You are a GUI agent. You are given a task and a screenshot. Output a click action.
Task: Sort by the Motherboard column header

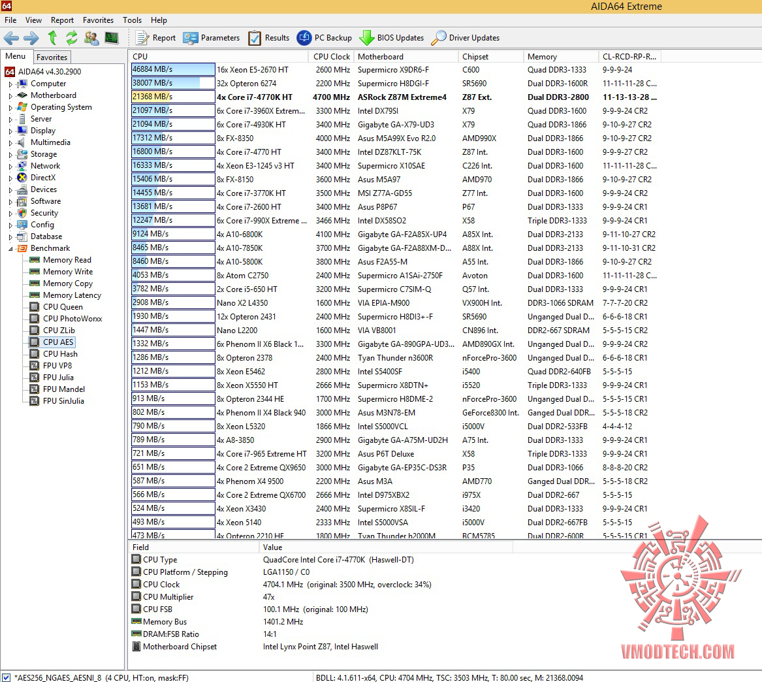click(x=405, y=56)
